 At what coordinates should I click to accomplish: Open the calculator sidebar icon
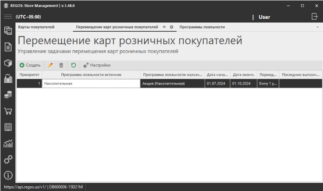pos(8,127)
